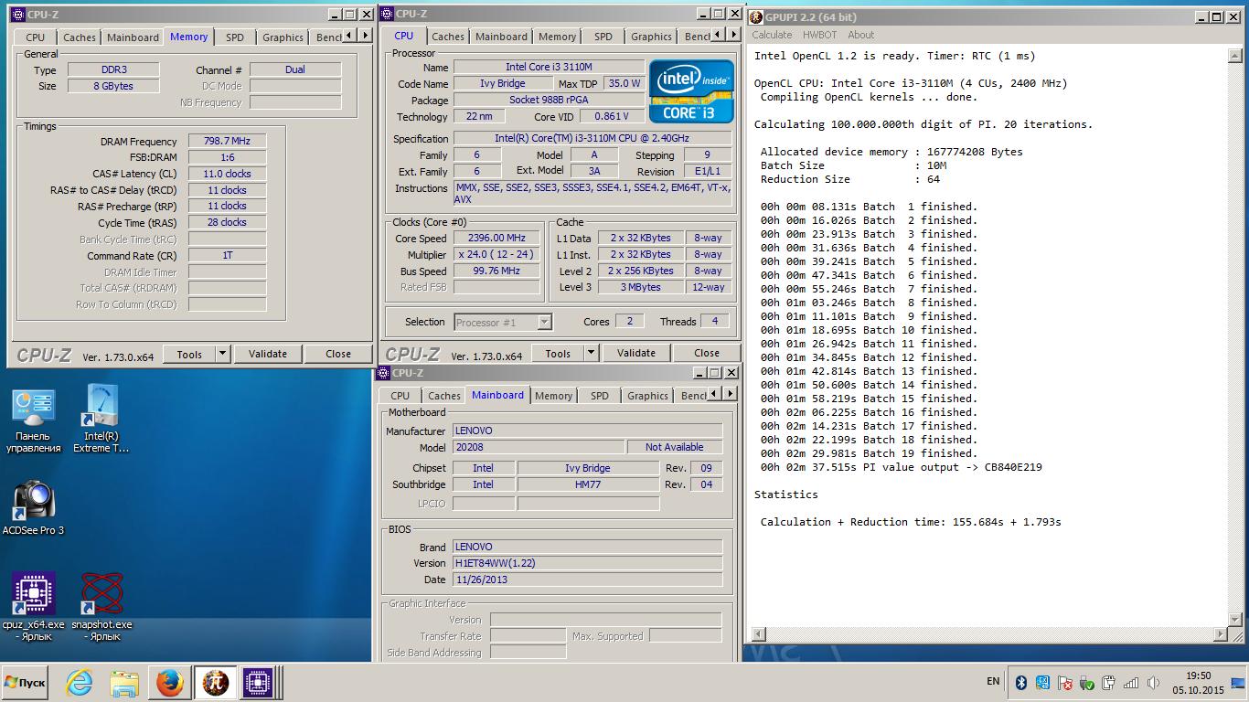
Task: Click the Core Speed value field
Action: 496,238
